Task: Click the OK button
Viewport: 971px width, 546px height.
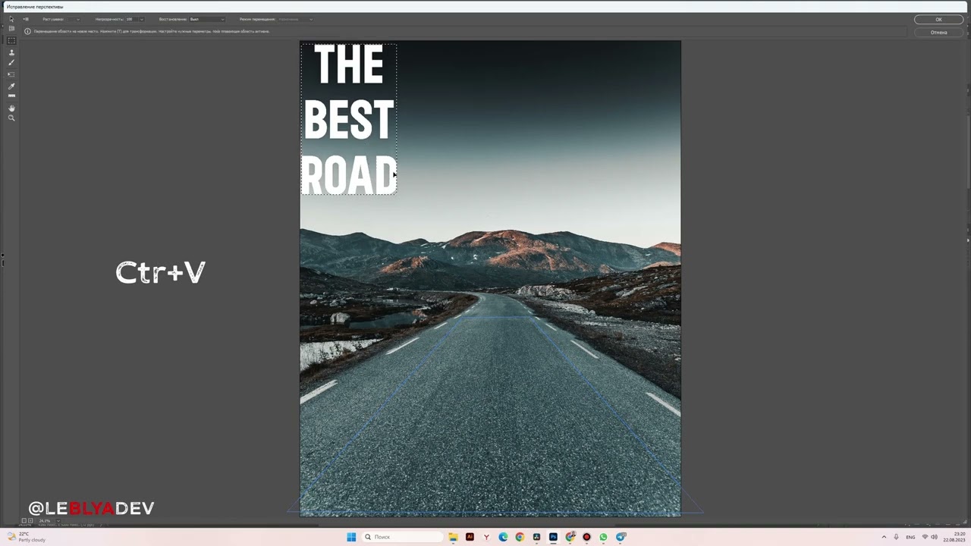Action: point(938,20)
